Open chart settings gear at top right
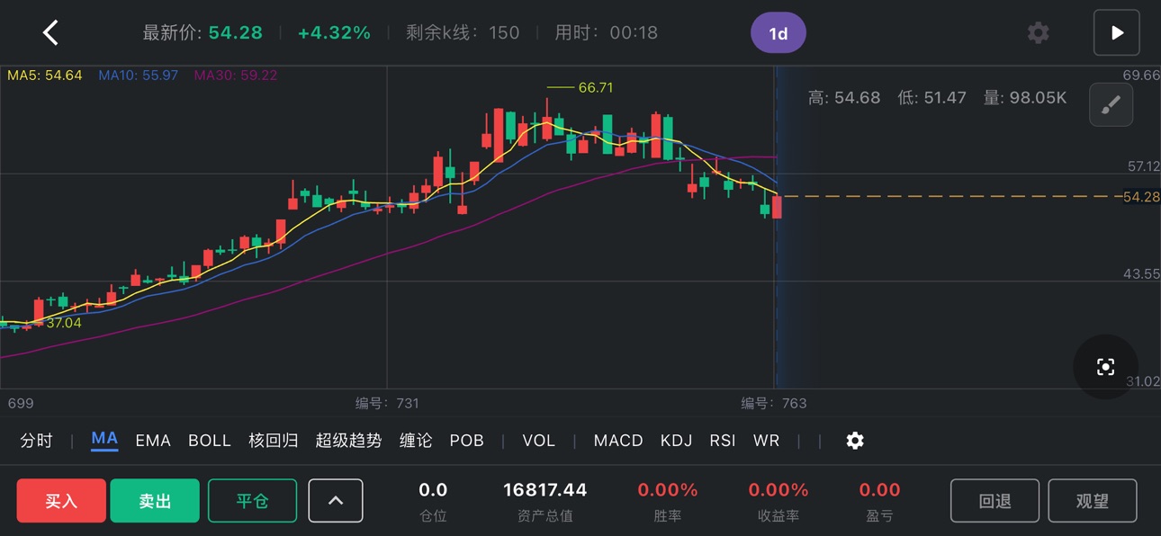Screen dimensions: 1161x536 coord(1038,33)
